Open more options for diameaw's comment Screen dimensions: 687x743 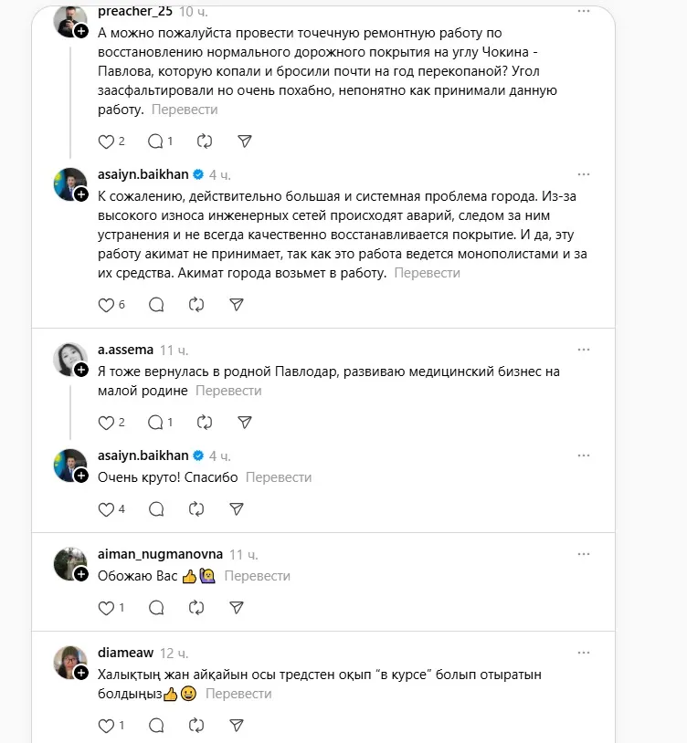[x=582, y=653]
